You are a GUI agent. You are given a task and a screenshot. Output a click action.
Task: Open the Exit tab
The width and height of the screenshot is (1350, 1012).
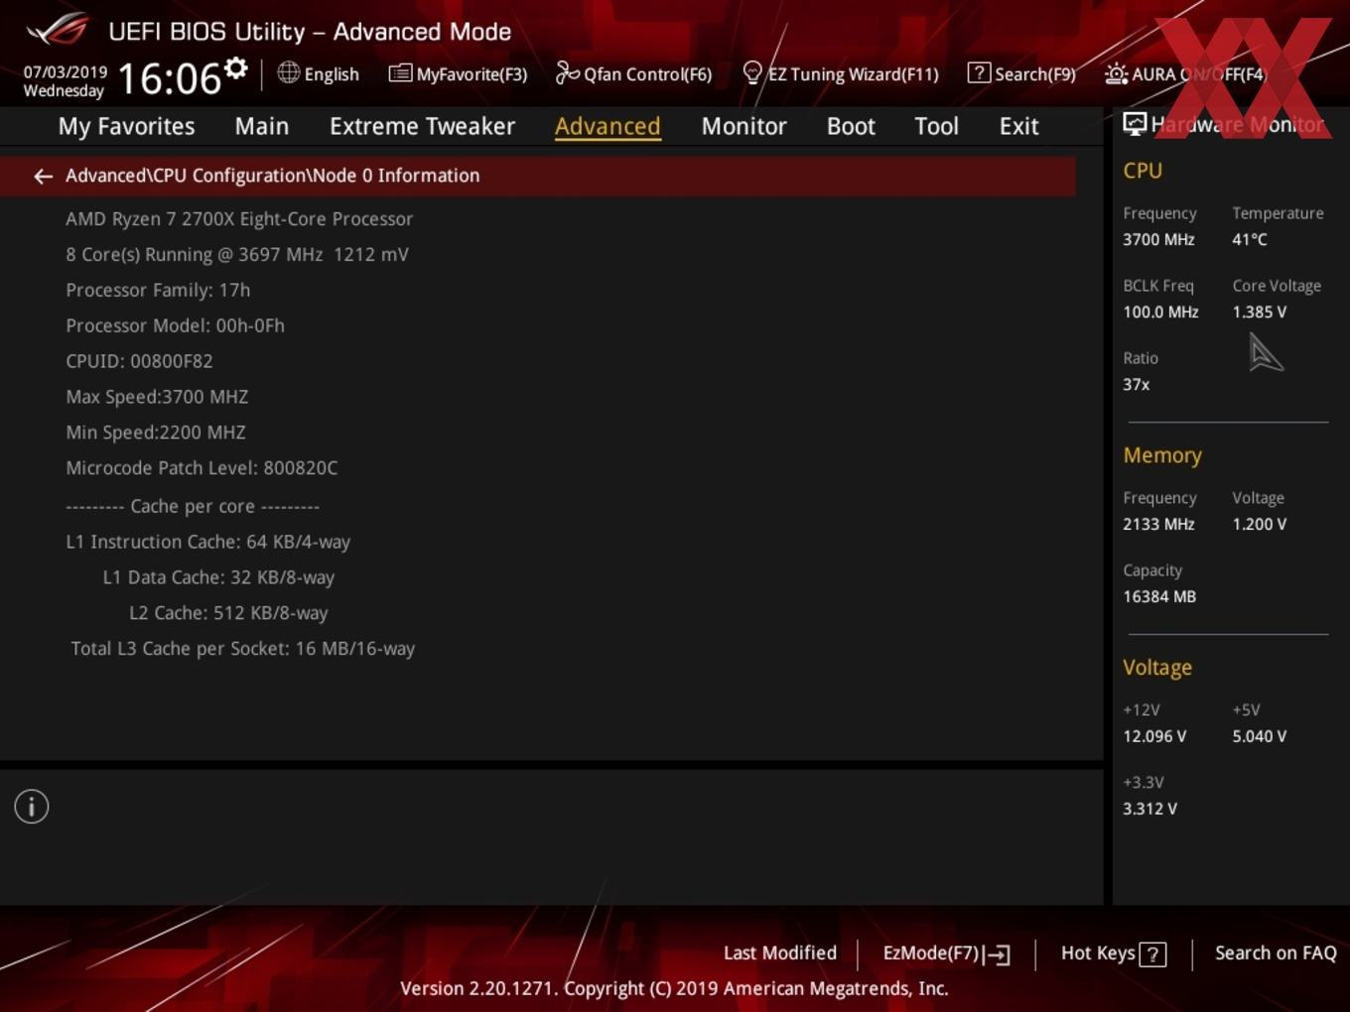click(x=1018, y=126)
